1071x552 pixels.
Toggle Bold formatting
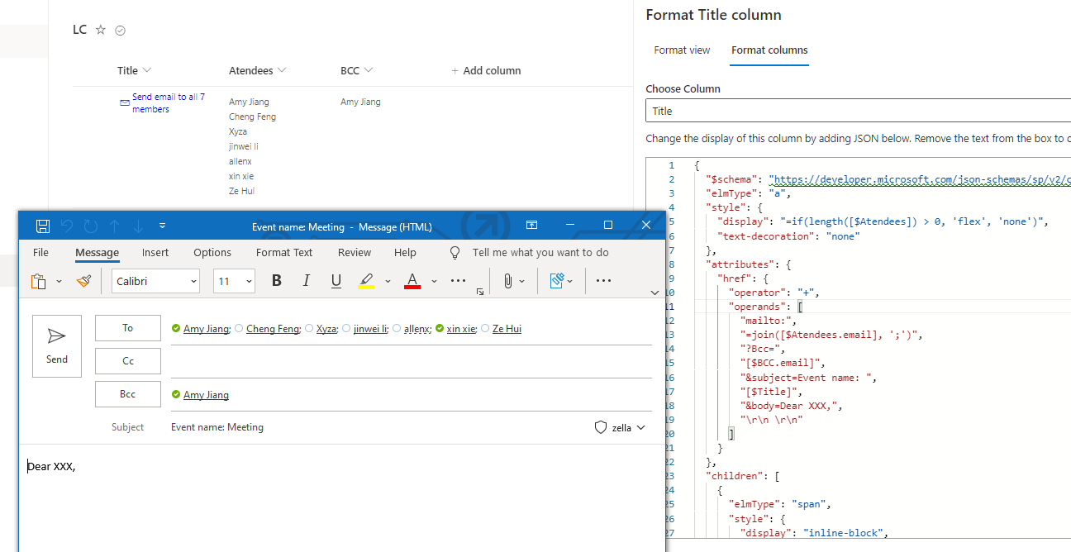pos(277,281)
